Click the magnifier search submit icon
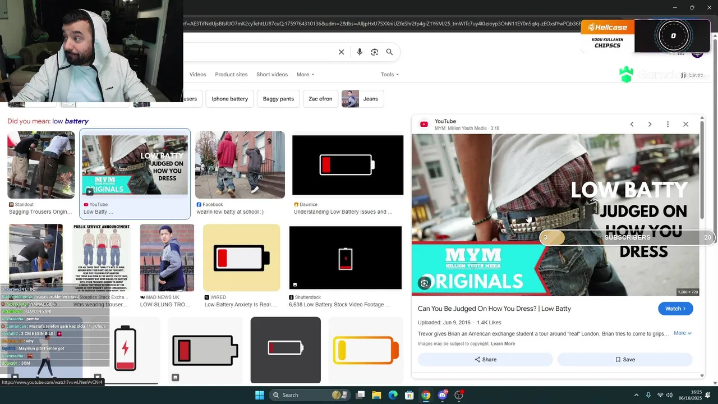Screen dimensions: 718x404 click(389, 52)
